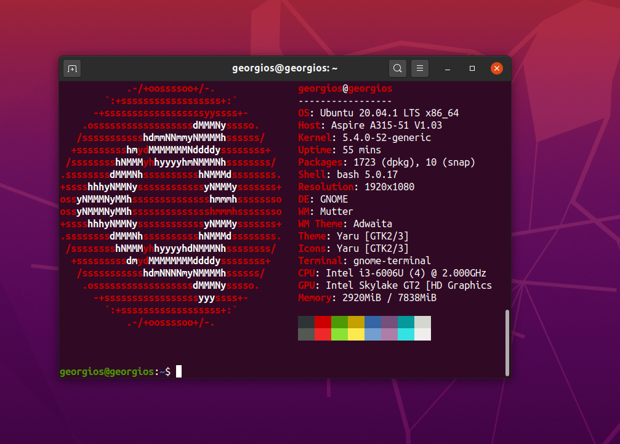This screenshot has width=620, height=444.
Task: Open the terminal hamburger menu
Action: pos(419,68)
